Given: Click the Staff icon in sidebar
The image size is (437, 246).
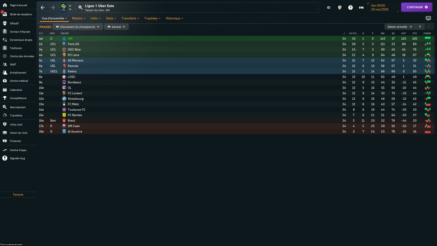Looking at the screenshot, I should tap(5, 65).
